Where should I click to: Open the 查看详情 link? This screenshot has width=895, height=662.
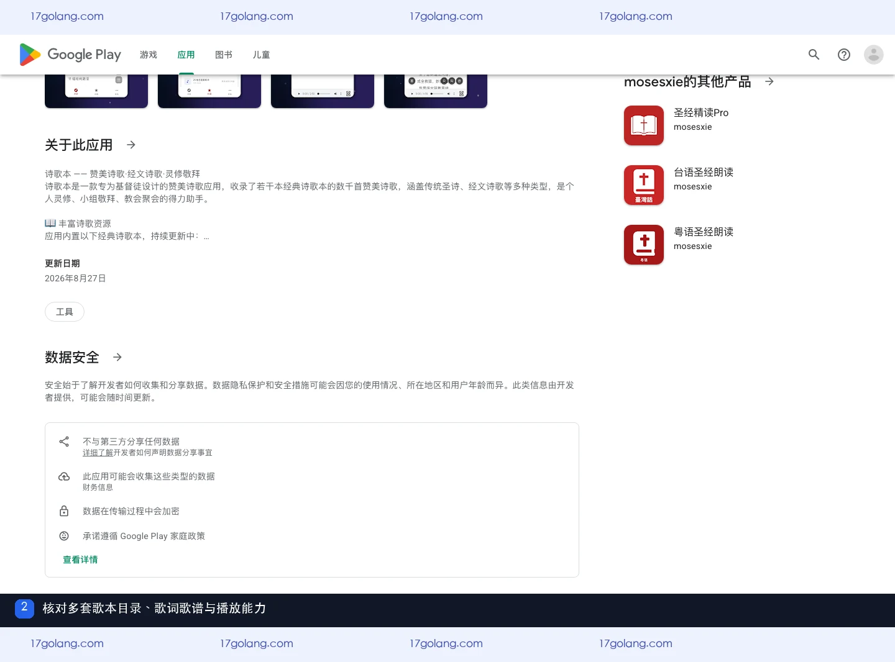tap(80, 560)
